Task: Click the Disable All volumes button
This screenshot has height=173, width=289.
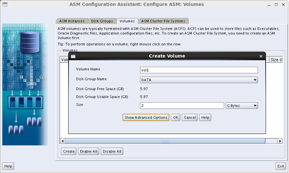Action: tap(112, 151)
